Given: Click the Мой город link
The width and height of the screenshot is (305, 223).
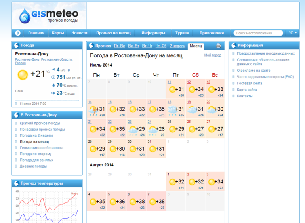Looking at the screenshot, I should pos(213,55).
